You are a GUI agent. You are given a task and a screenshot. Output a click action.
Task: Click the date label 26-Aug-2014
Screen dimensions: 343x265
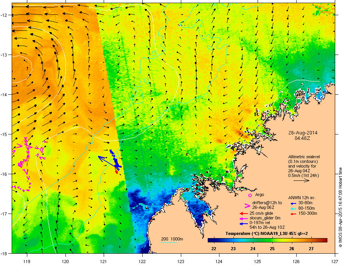(x=303, y=133)
